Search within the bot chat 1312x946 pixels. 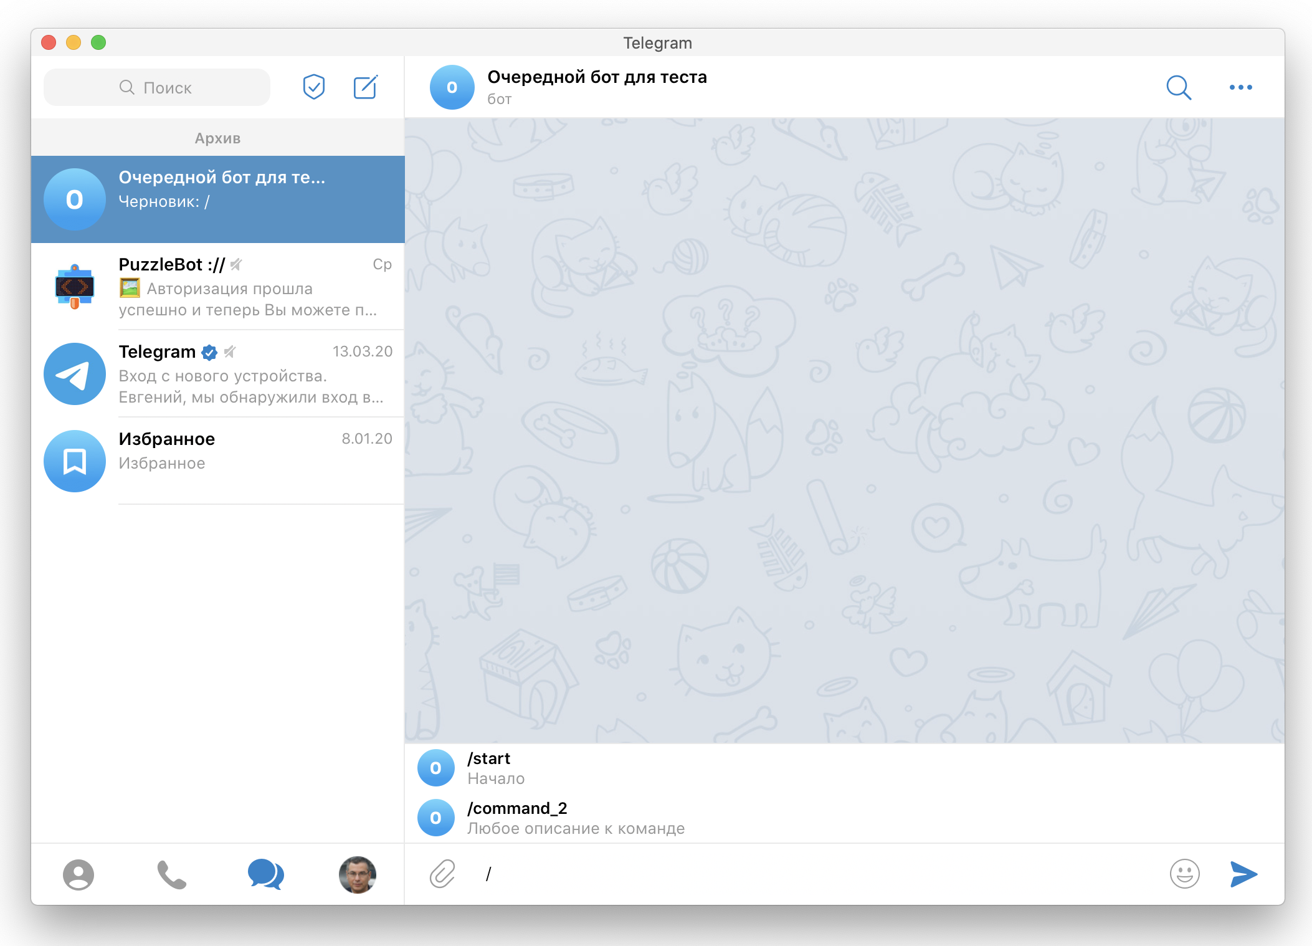[x=1179, y=87]
